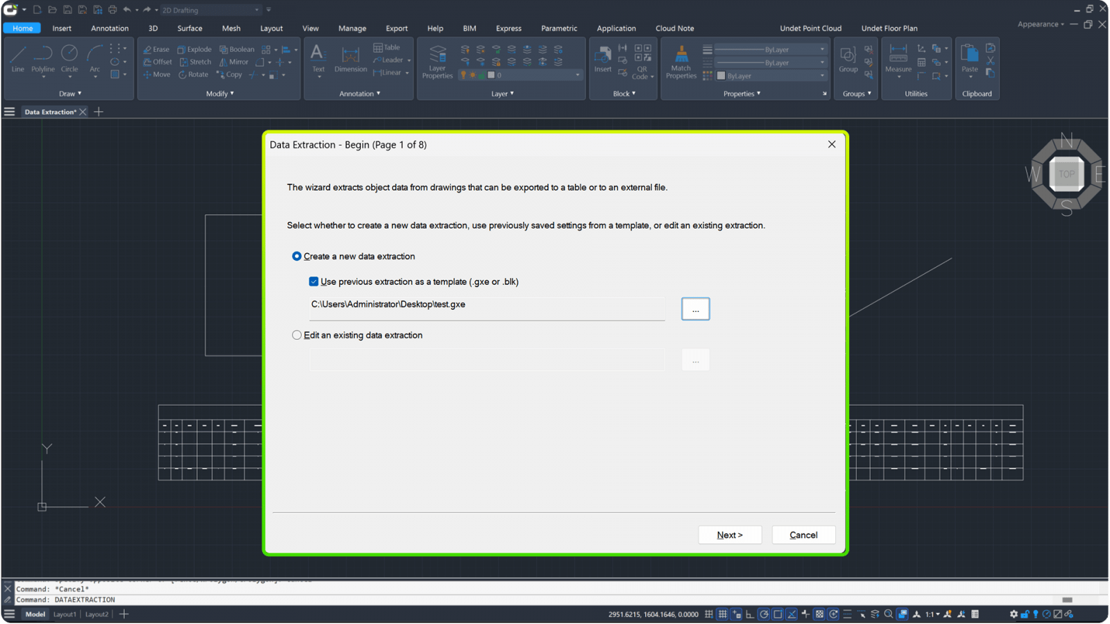
Task: Cancel the Data Extraction wizard
Action: 803,535
